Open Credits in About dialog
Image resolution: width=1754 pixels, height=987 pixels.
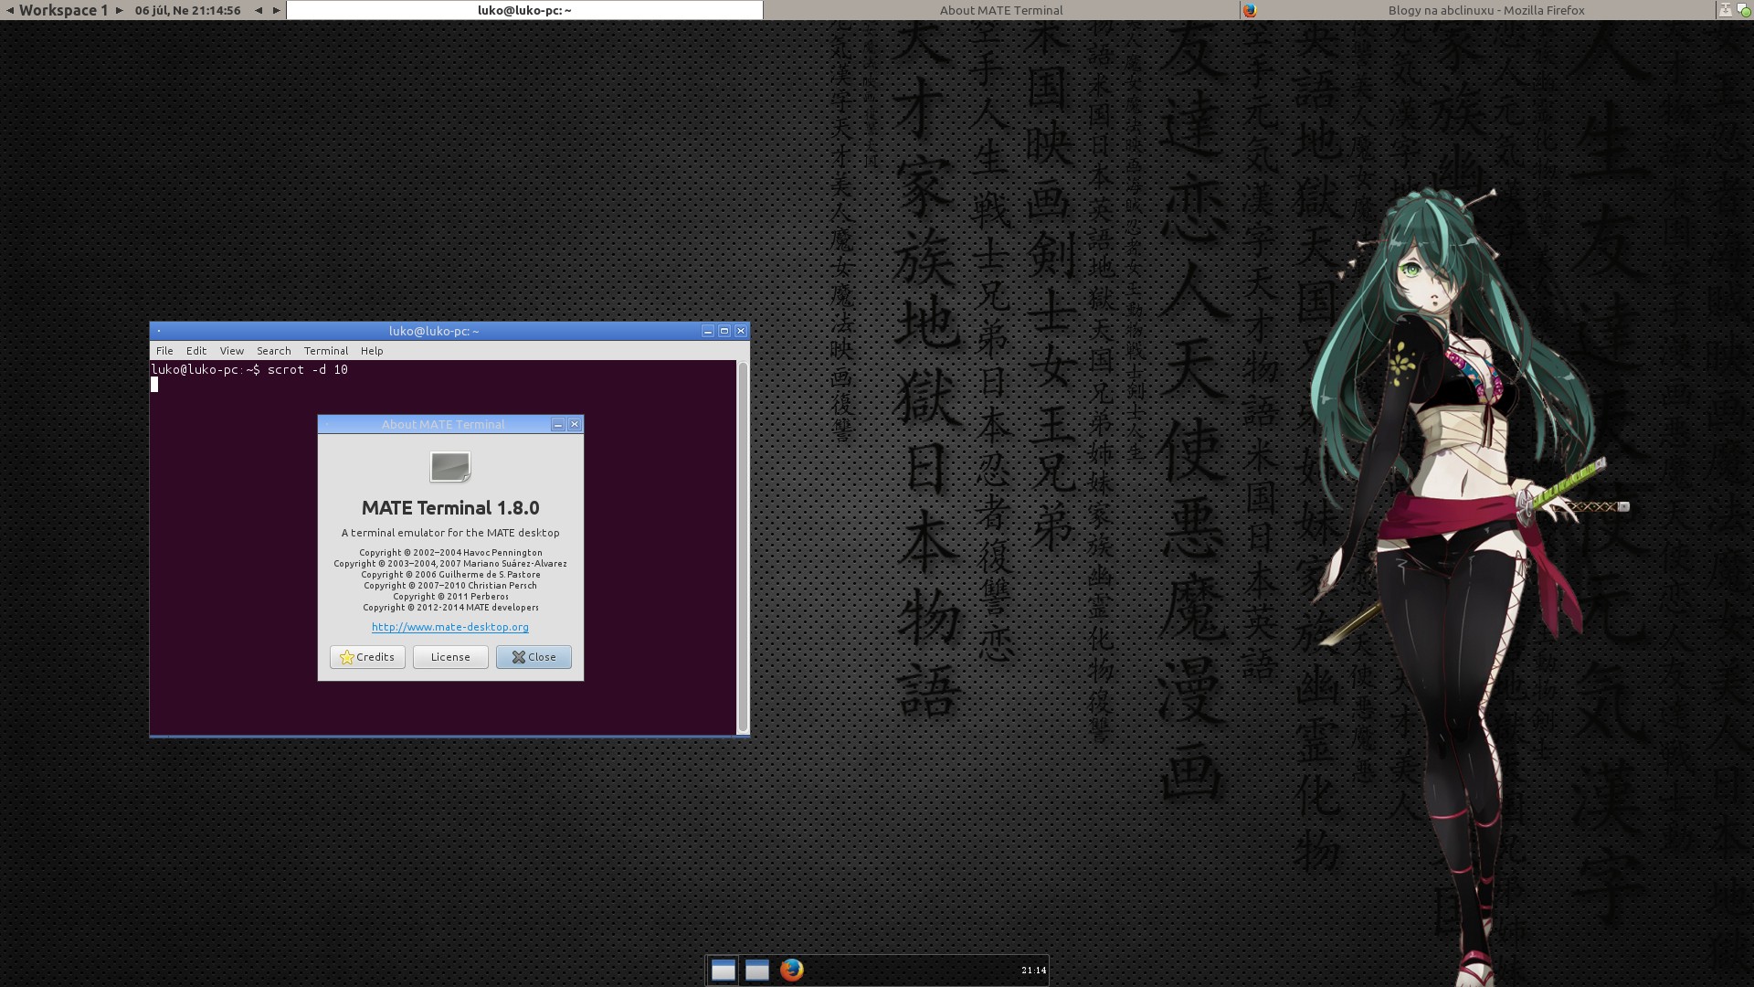pos(367,657)
